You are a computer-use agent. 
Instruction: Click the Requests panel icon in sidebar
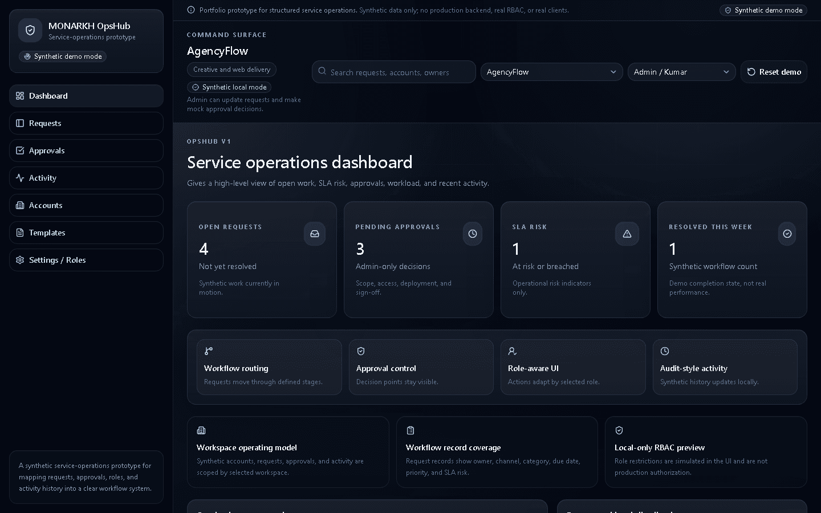(20, 123)
